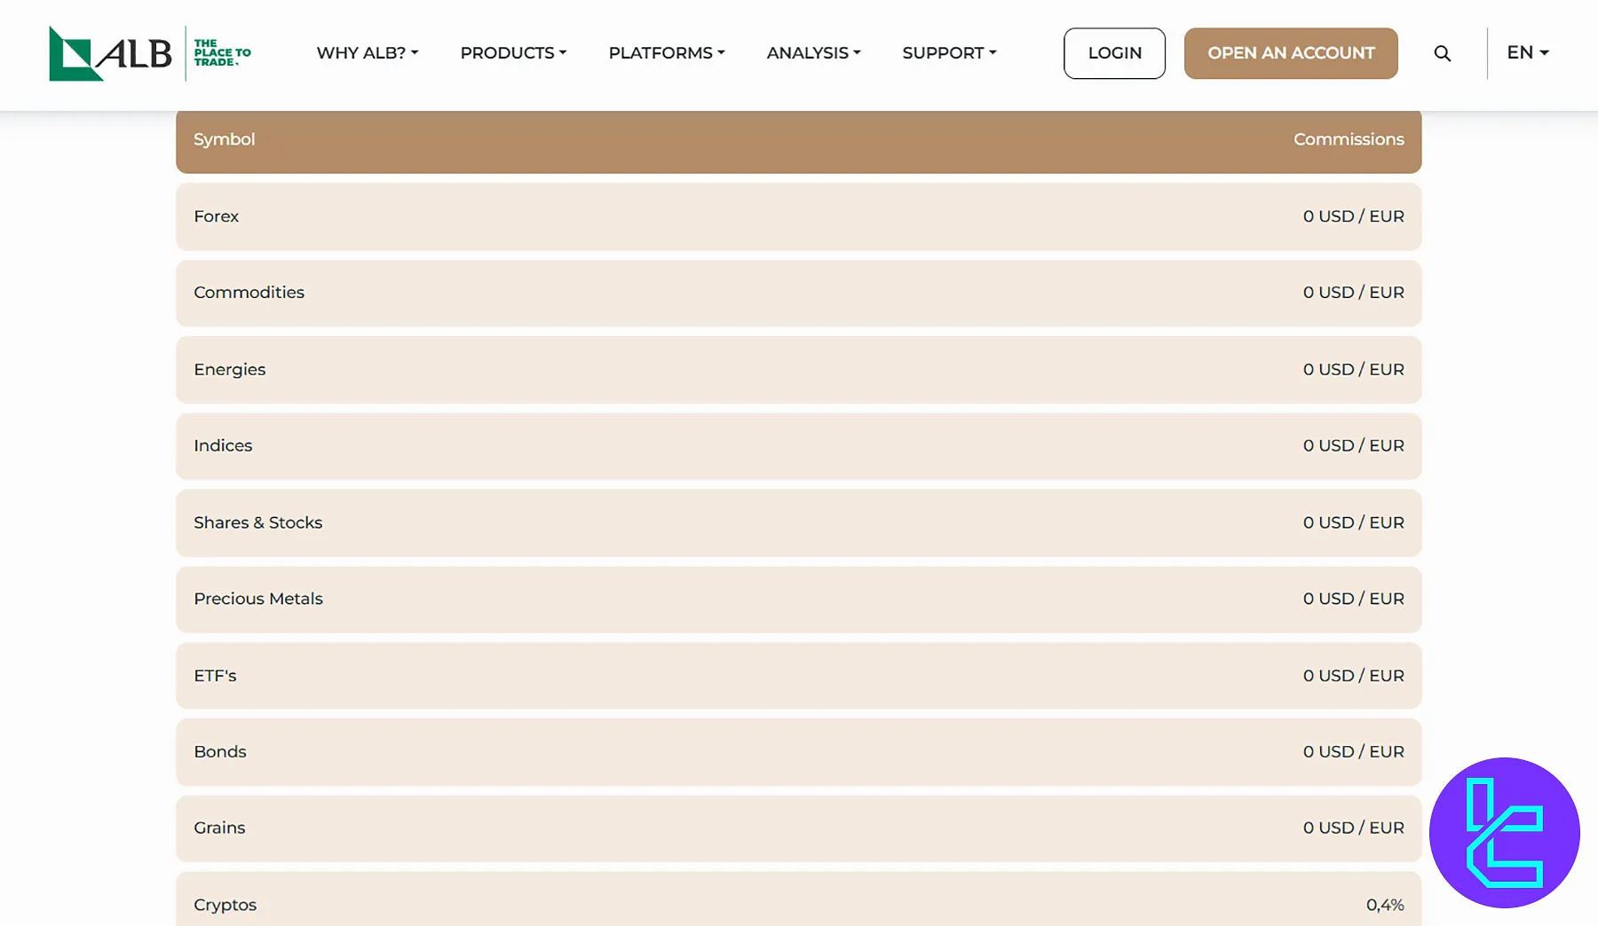Expand the WHY ALB? menu

click(x=368, y=53)
